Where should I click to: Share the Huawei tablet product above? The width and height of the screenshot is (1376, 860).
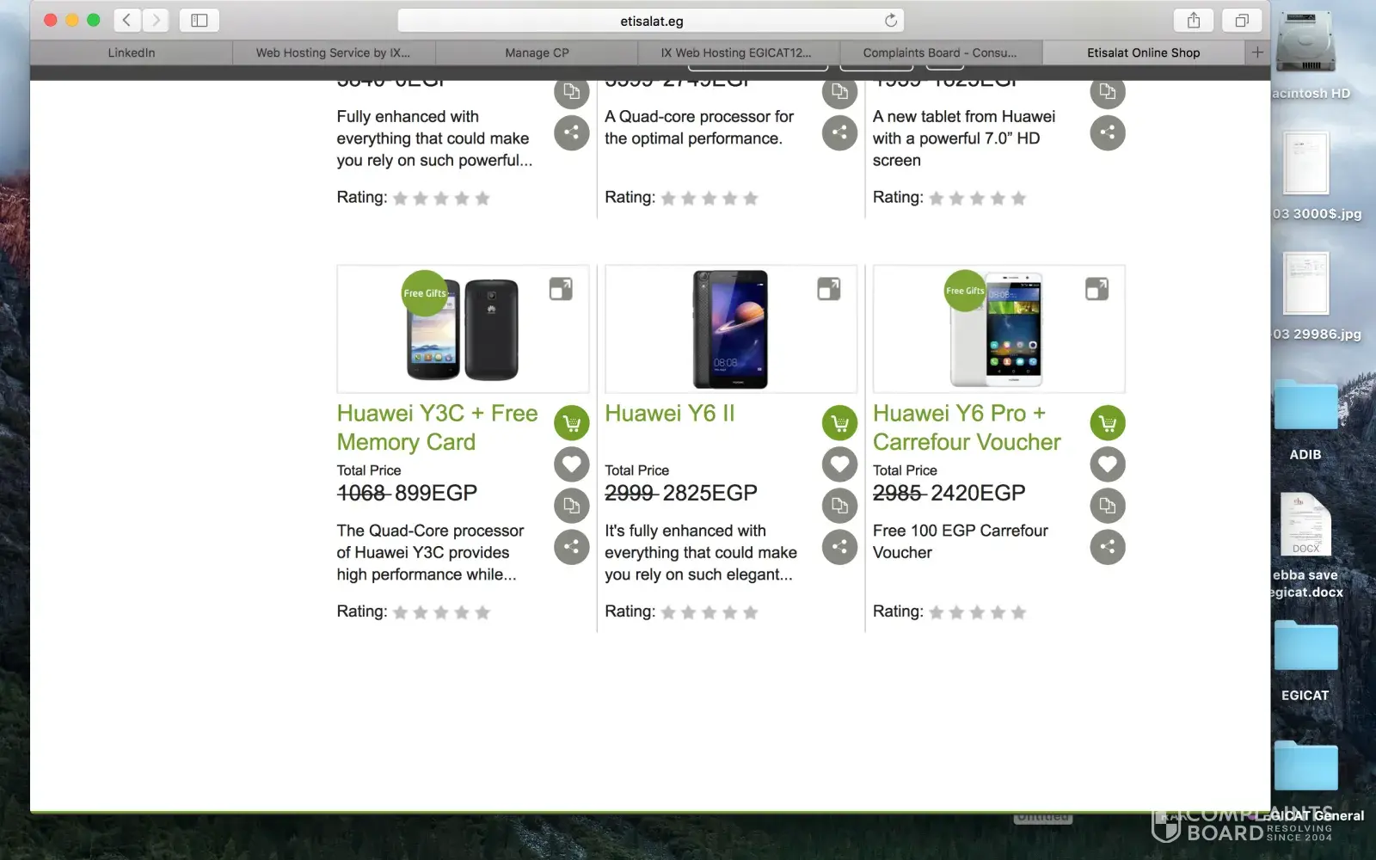[x=1108, y=132]
